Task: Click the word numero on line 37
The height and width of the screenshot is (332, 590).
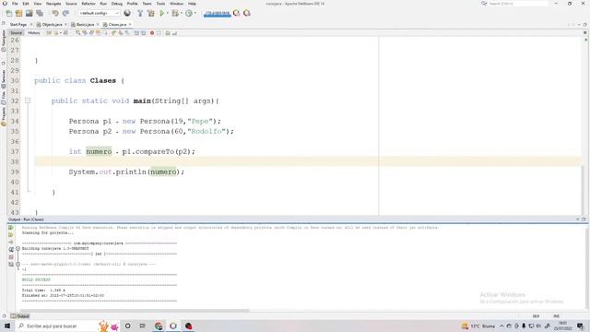Action: pyautogui.click(x=99, y=151)
